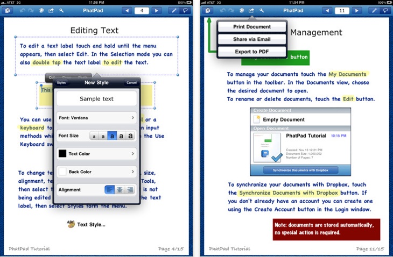Tap redo arrow in right screen toolbar
The height and width of the screenshot is (257, 393).
click(x=231, y=11)
